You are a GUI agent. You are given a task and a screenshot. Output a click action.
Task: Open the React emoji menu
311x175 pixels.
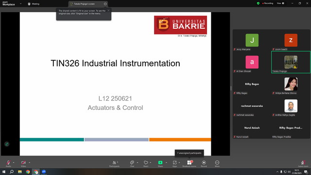146,163
